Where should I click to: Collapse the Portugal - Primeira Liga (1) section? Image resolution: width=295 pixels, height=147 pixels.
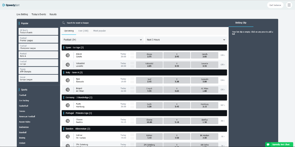pyautogui.click(x=144, y=113)
